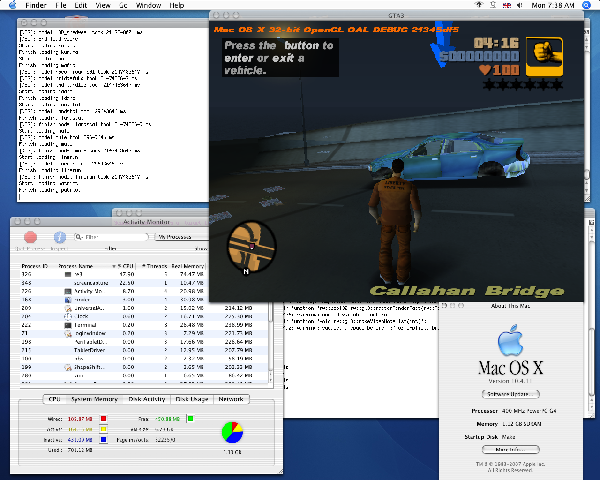The width and height of the screenshot is (600, 480).
Task: Click the memory usage pie chart
Action: [232, 432]
